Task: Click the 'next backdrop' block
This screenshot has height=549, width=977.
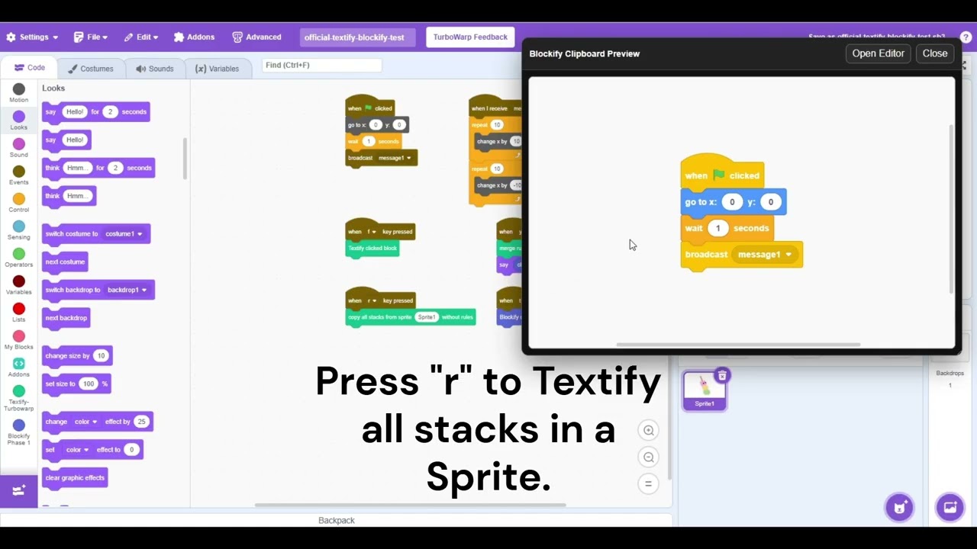Action: pyautogui.click(x=66, y=318)
